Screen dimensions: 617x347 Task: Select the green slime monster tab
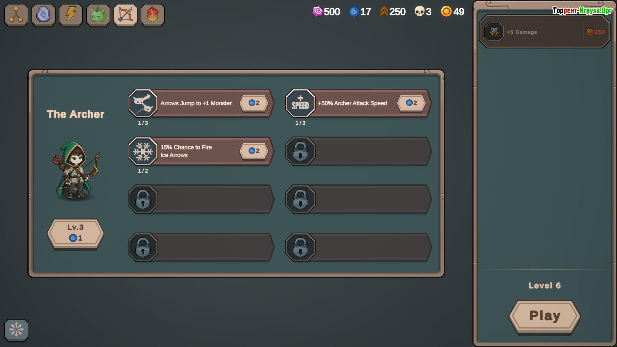(98, 15)
